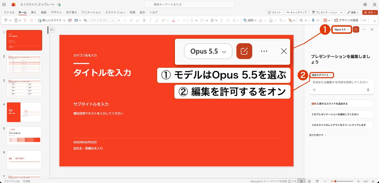Screen dimensions: 379x183
Task: Open the app launcher waffle menu
Action: click(x=4, y=4)
